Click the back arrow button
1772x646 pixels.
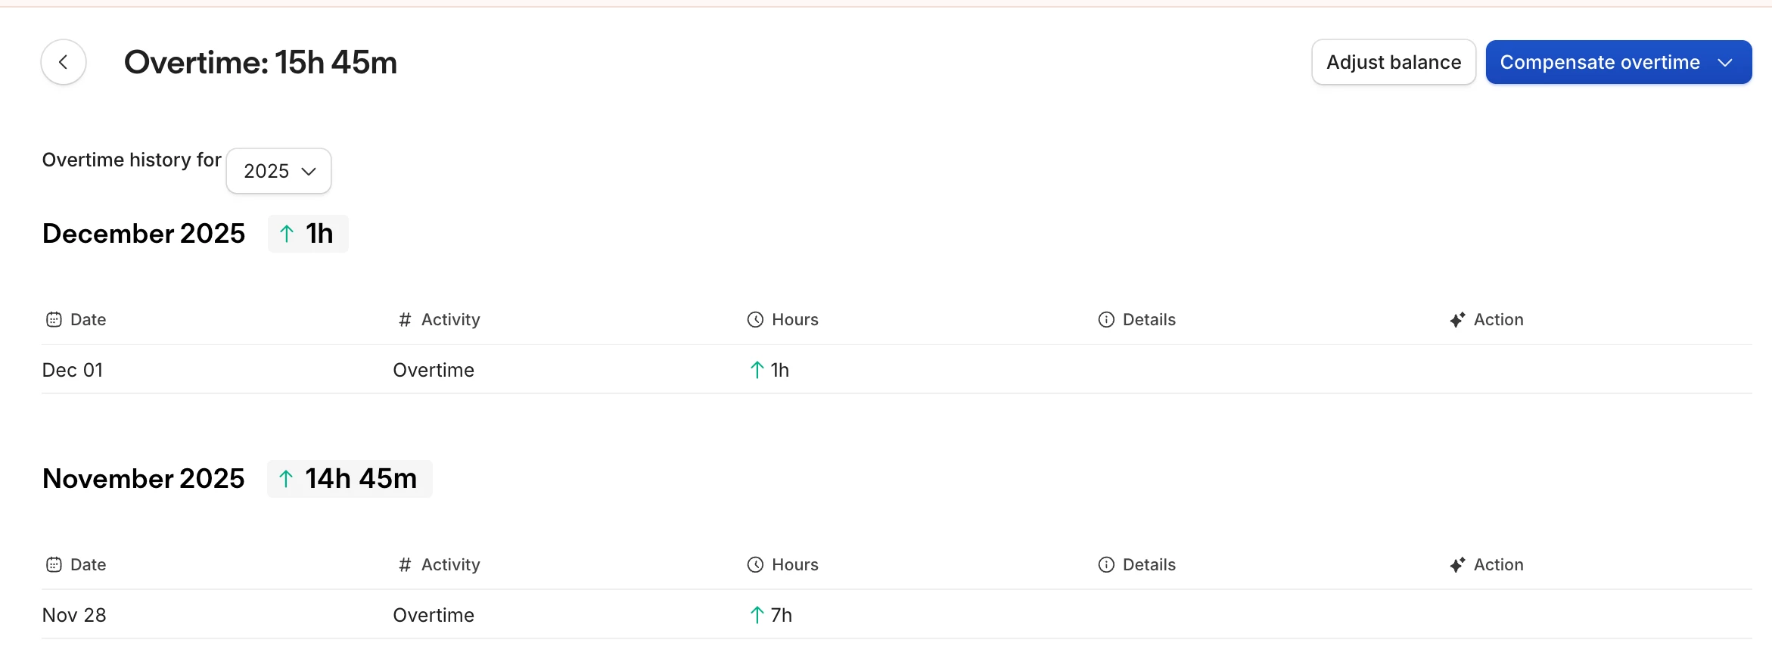click(64, 62)
